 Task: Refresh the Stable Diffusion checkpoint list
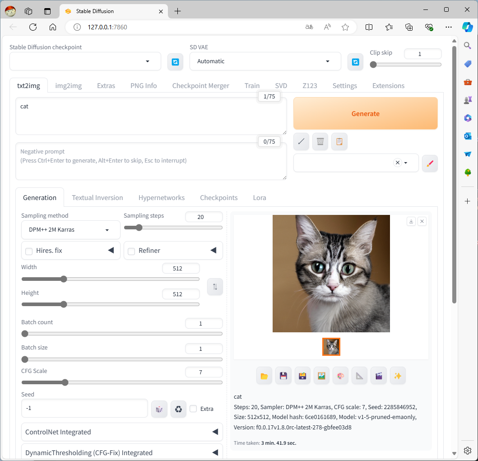pyautogui.click(x=175, y=62)
